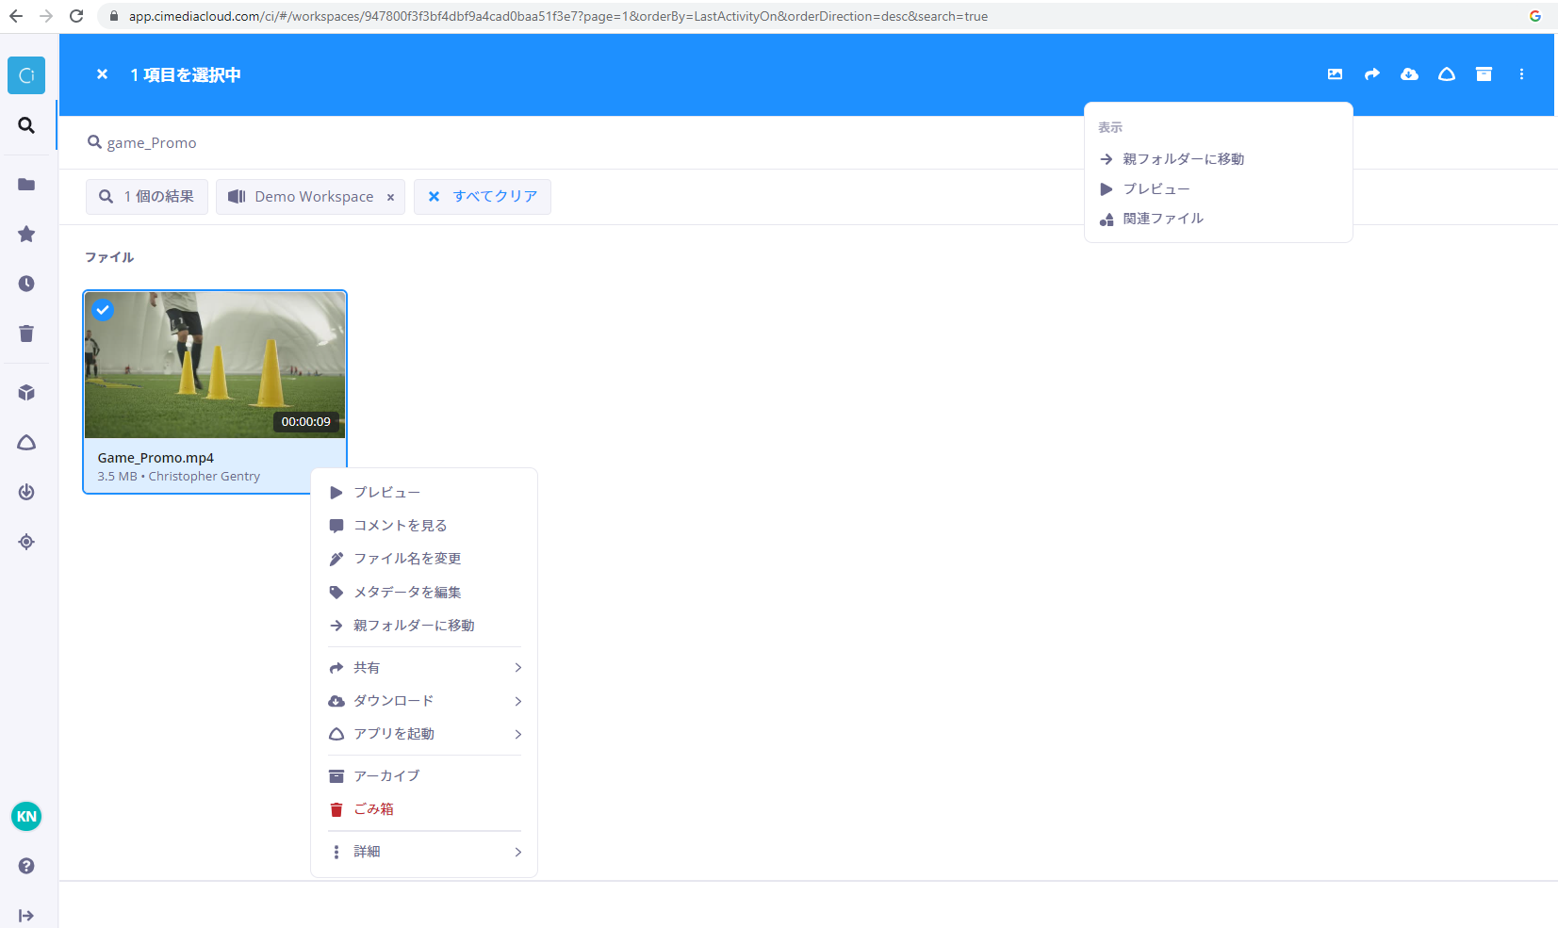Click the browser back arrow
Viewport: 1558px width, 928px height.
pos(16,16)
